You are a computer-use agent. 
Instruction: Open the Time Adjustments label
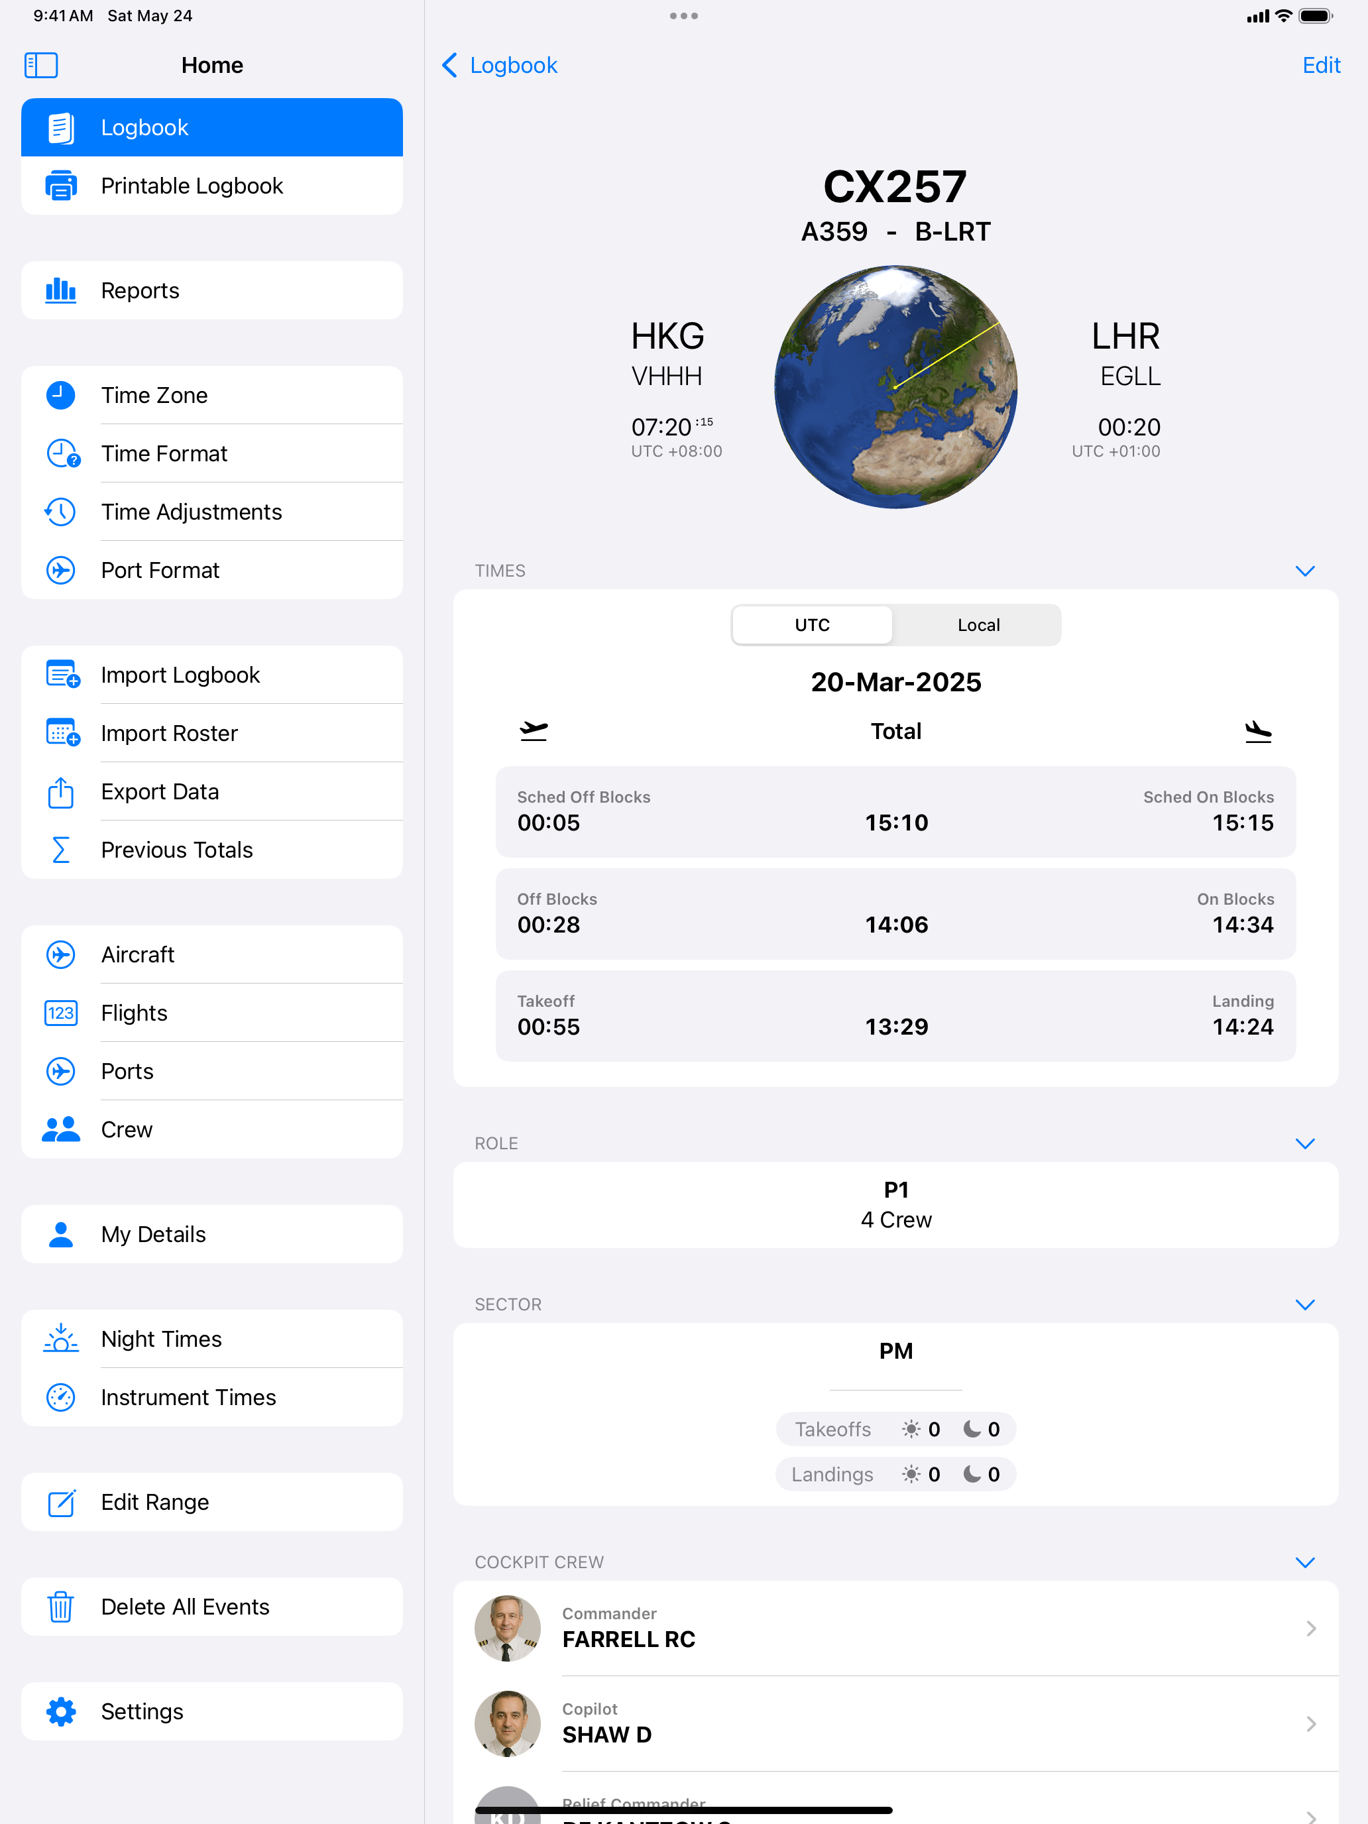point(192,512)
